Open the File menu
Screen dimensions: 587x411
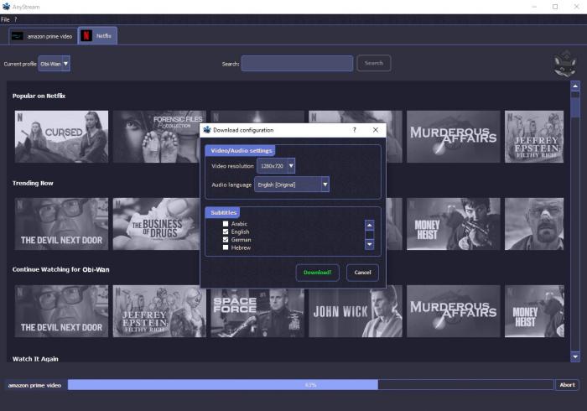click(x=5, y=19)
